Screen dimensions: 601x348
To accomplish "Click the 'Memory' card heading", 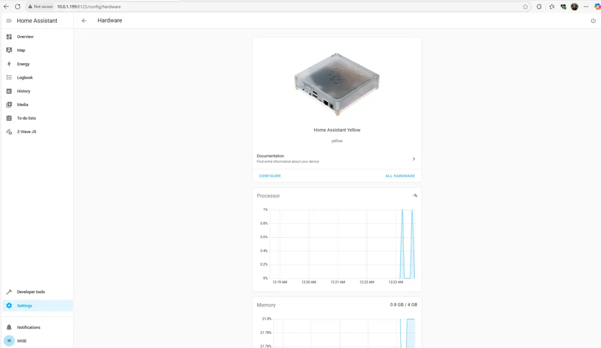I will tap(266, 305).
